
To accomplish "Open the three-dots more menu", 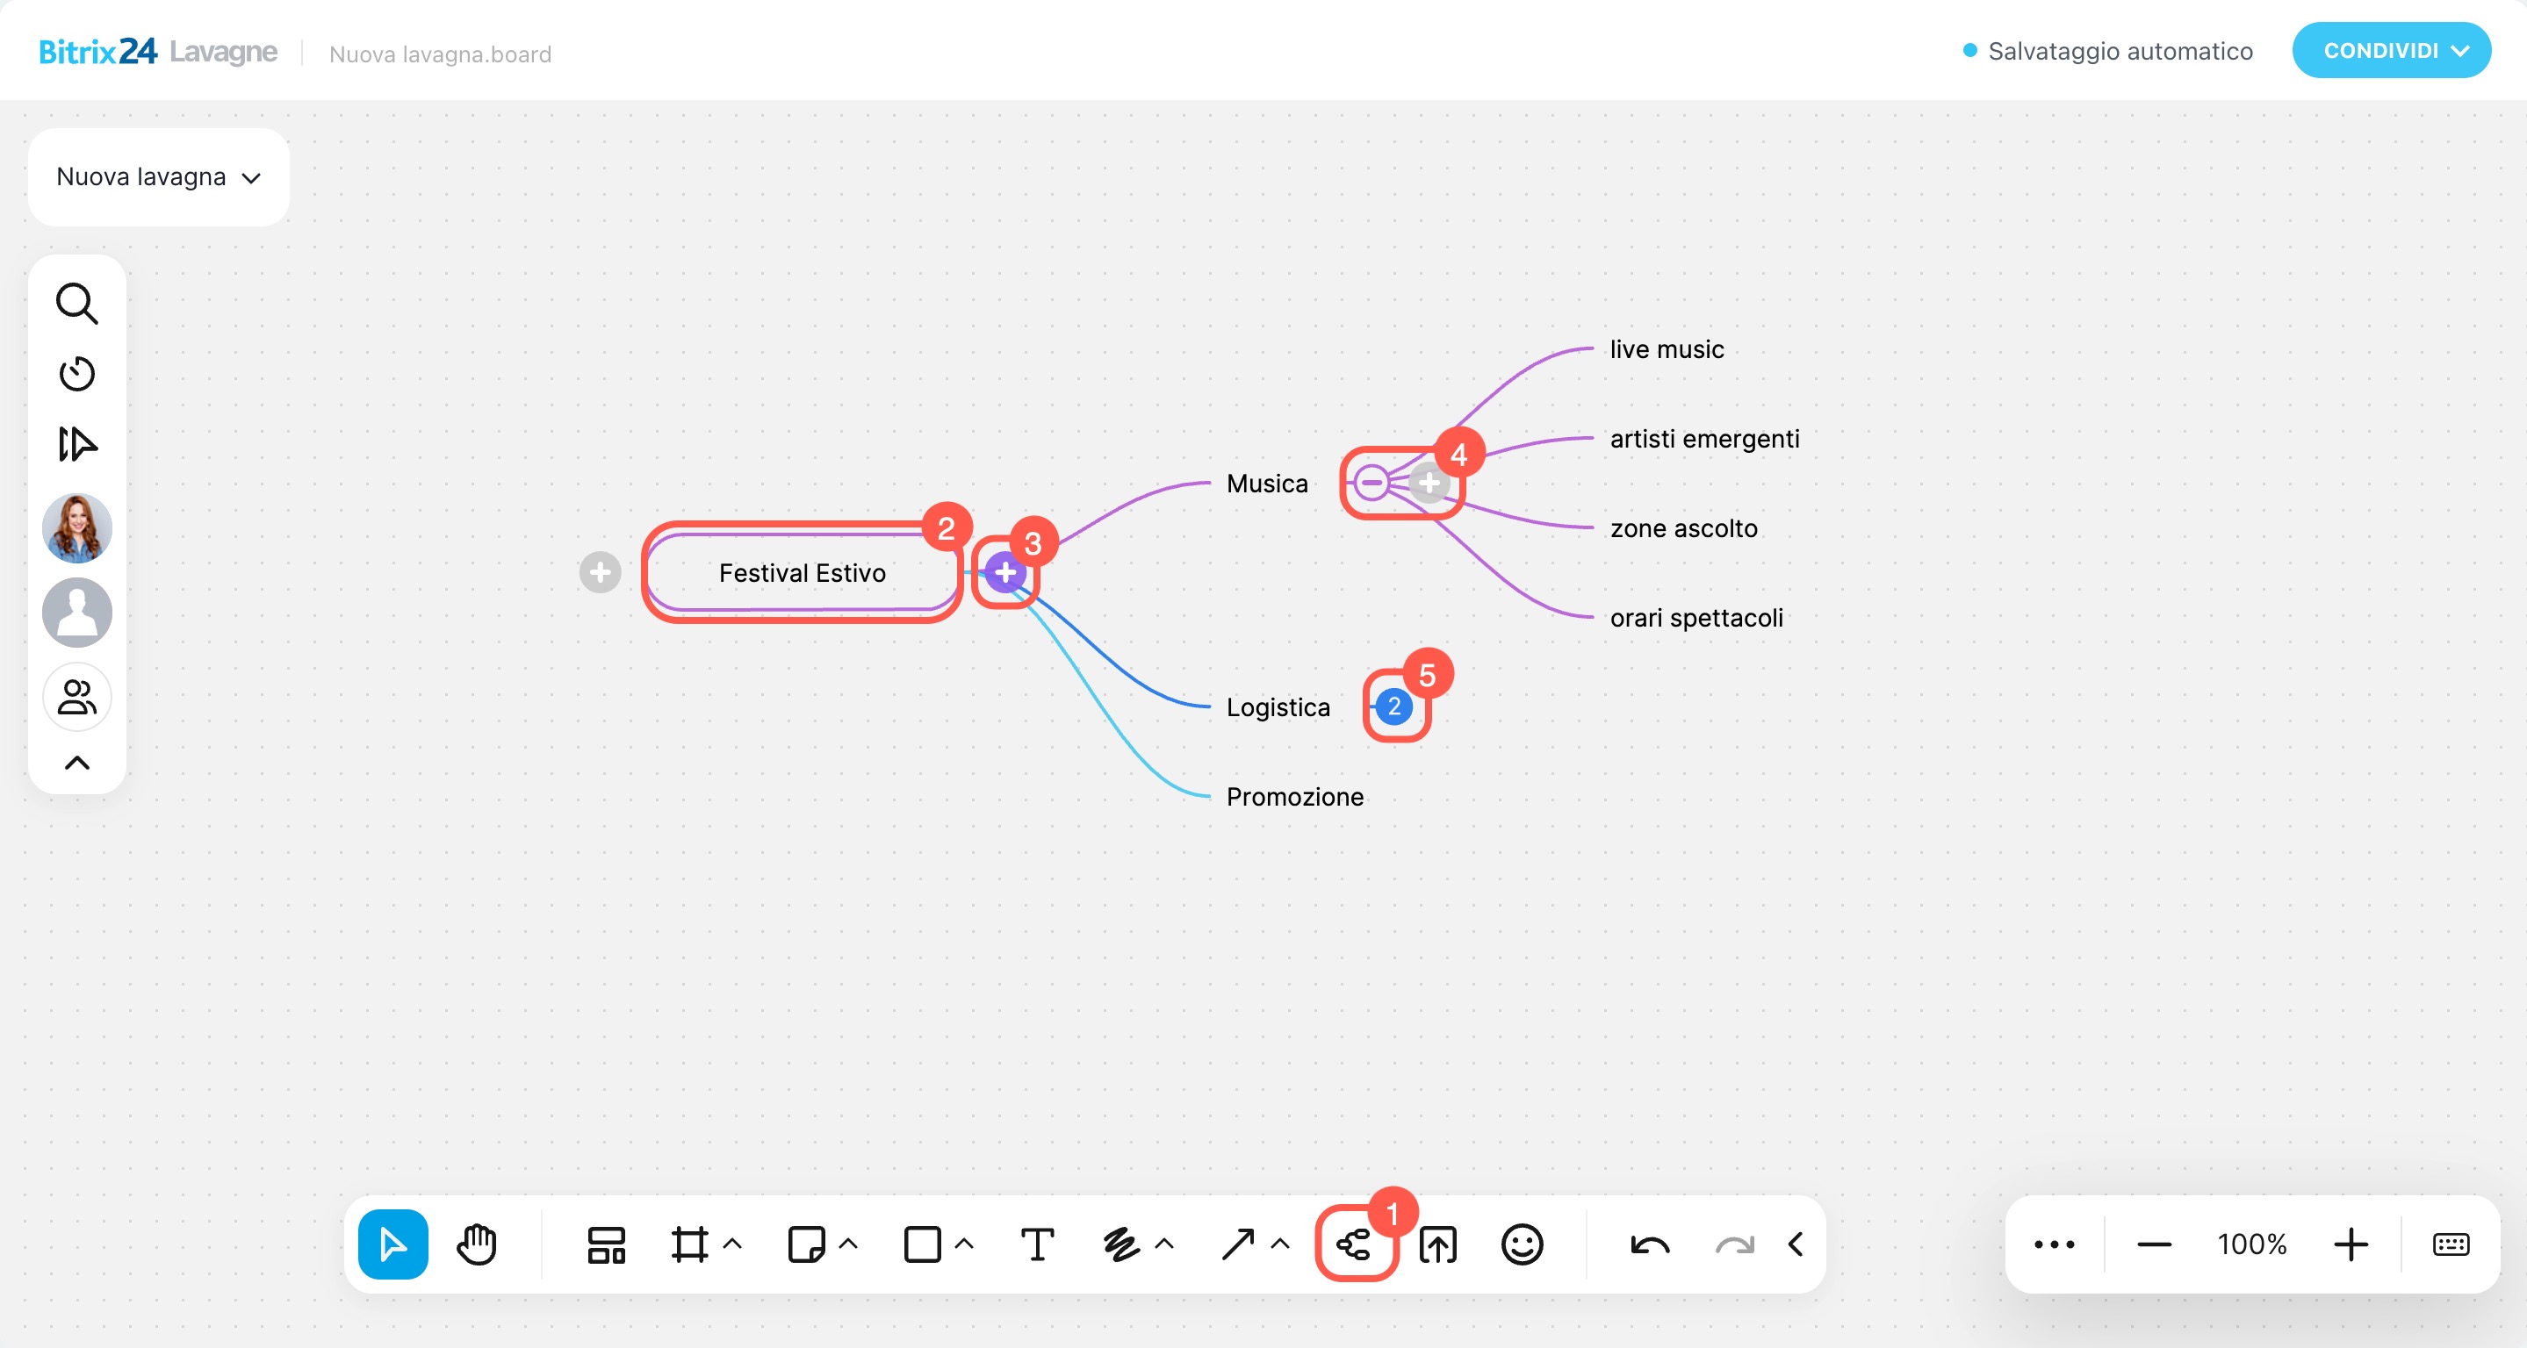I will point(2054,1245).
